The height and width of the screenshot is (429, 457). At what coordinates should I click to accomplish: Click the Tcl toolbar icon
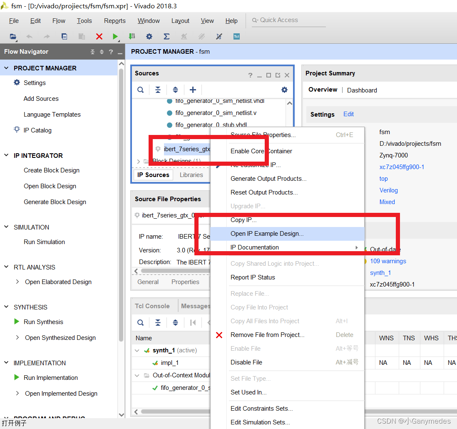[x=236, y=37]
